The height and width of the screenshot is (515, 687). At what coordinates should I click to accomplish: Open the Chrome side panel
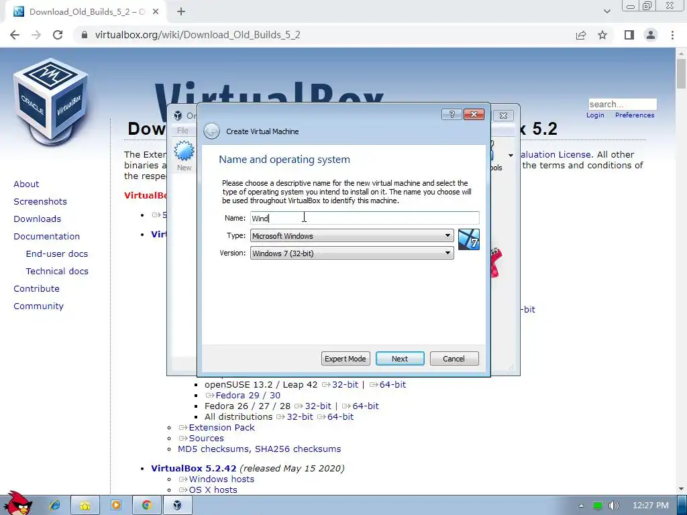click(629, 35)
